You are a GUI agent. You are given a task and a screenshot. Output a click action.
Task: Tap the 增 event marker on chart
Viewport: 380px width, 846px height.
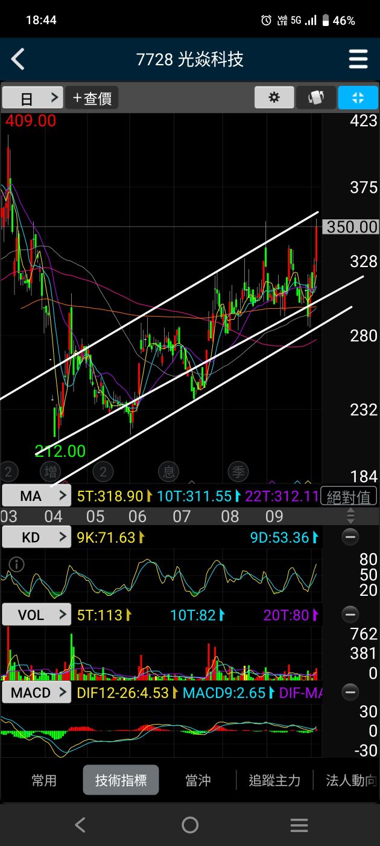[50, 471]
